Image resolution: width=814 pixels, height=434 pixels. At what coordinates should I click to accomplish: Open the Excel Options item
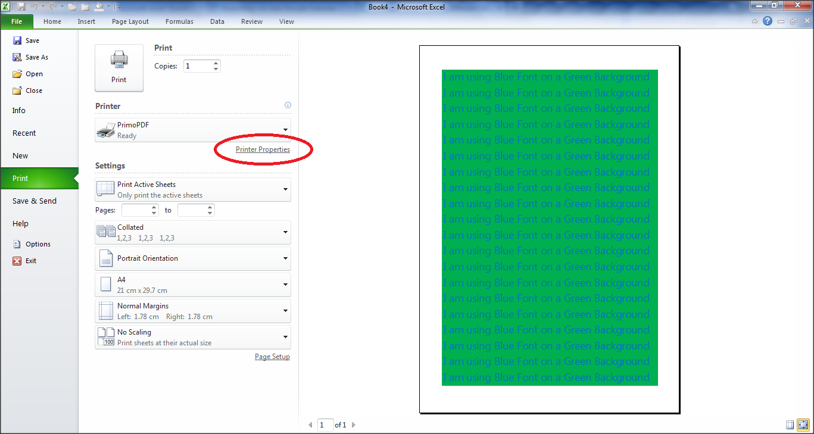[38, 244]
